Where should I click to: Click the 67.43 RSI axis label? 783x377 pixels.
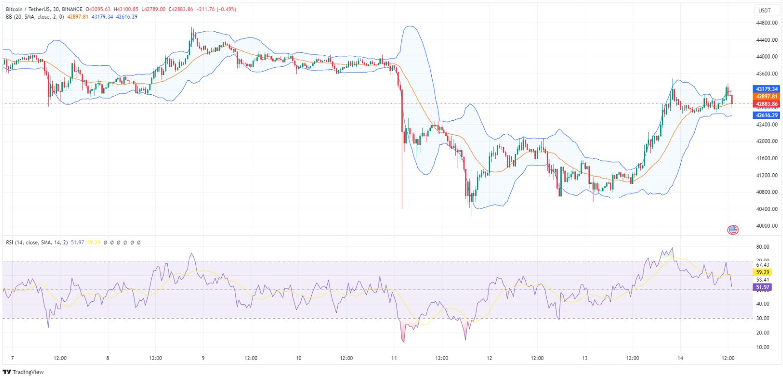click(763, 265)
